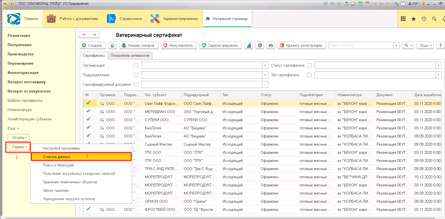Click in the Поиск (Ctrl+F) field
The image size is (445, 219).
tap(361, 45)
